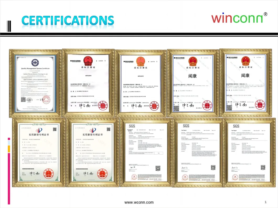Click the winconn logo in the header

(237, 18)
